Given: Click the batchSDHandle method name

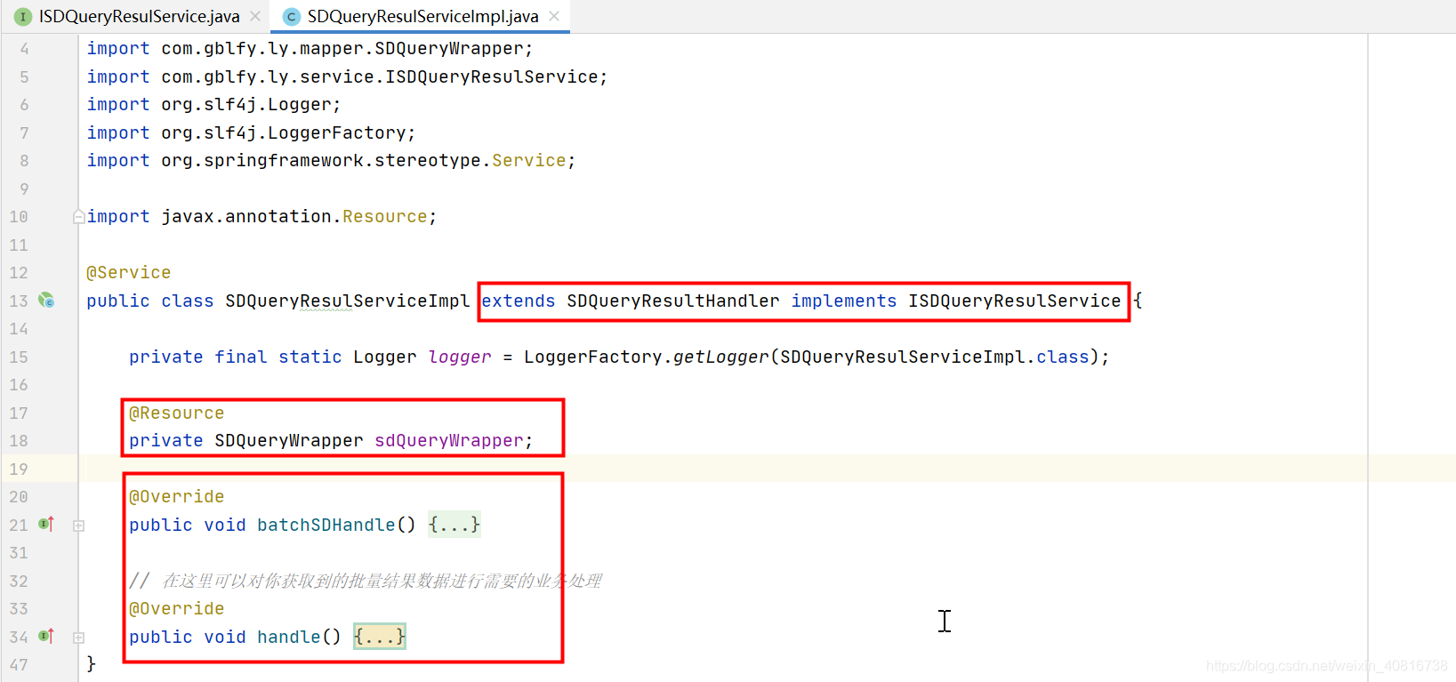Looking at the screenshot, I should tap(326, 525).
